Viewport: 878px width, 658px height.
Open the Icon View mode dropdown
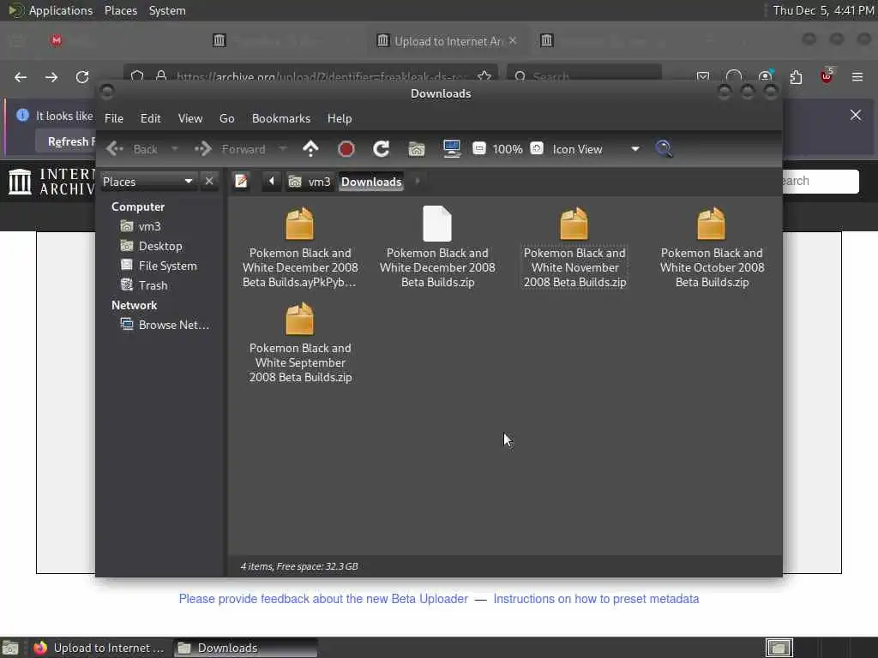click(x=596, y=149)
